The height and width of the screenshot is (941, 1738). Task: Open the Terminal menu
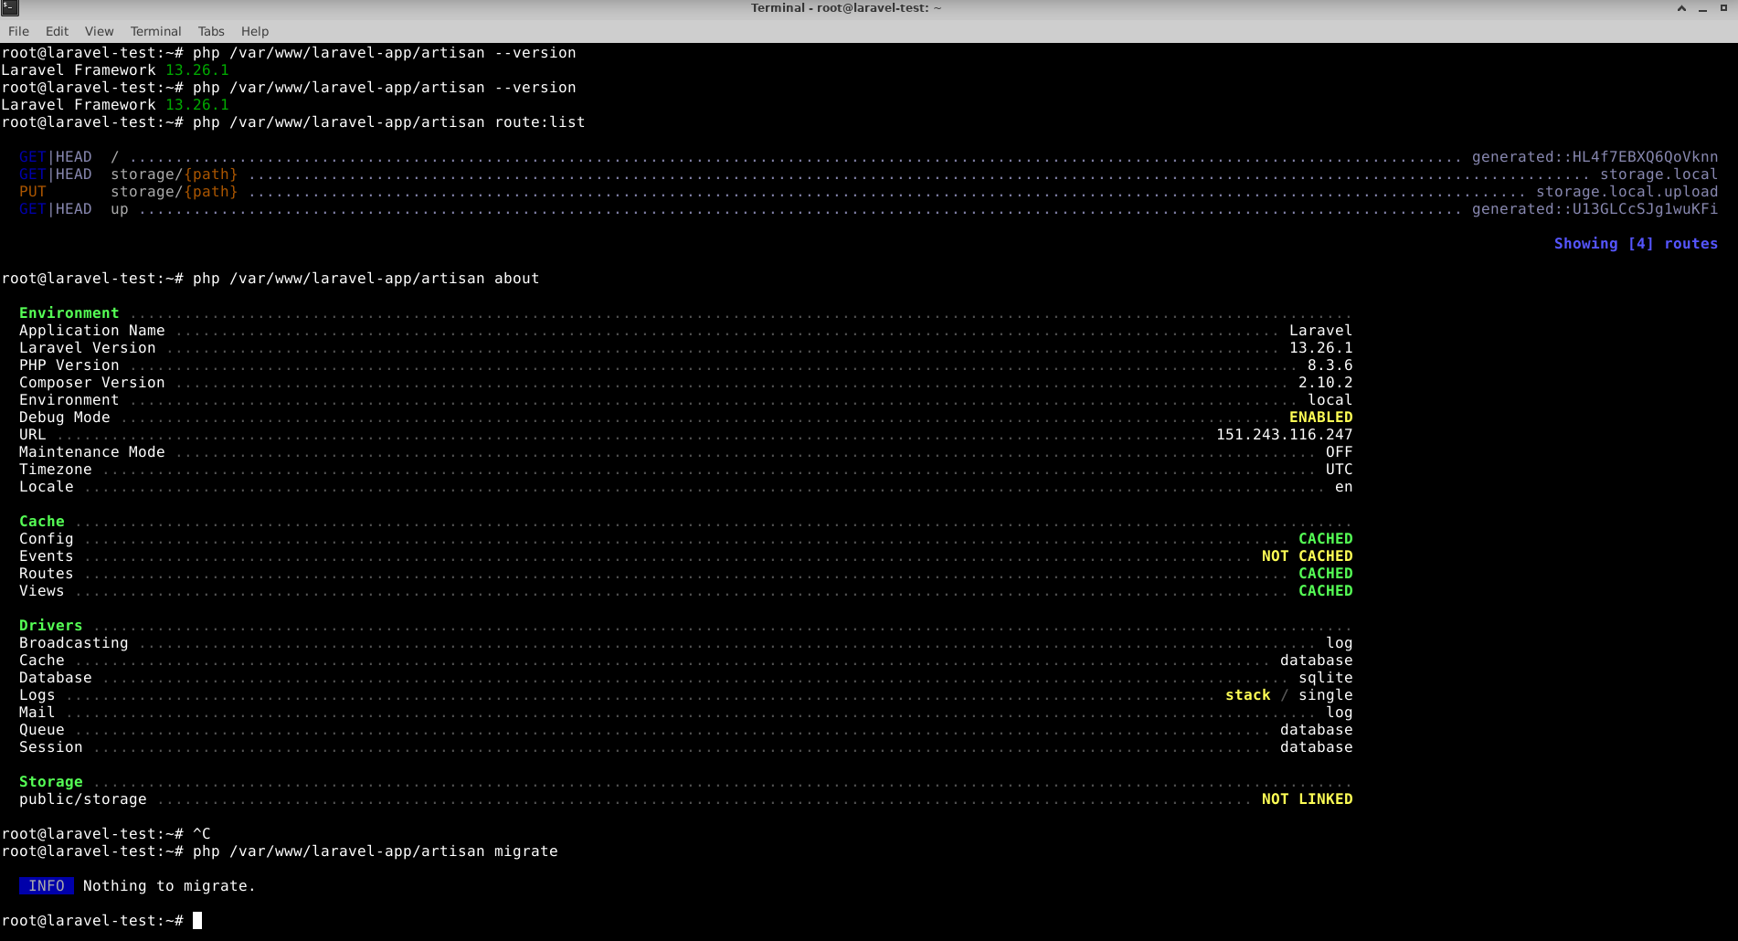(x=155, y=31)
